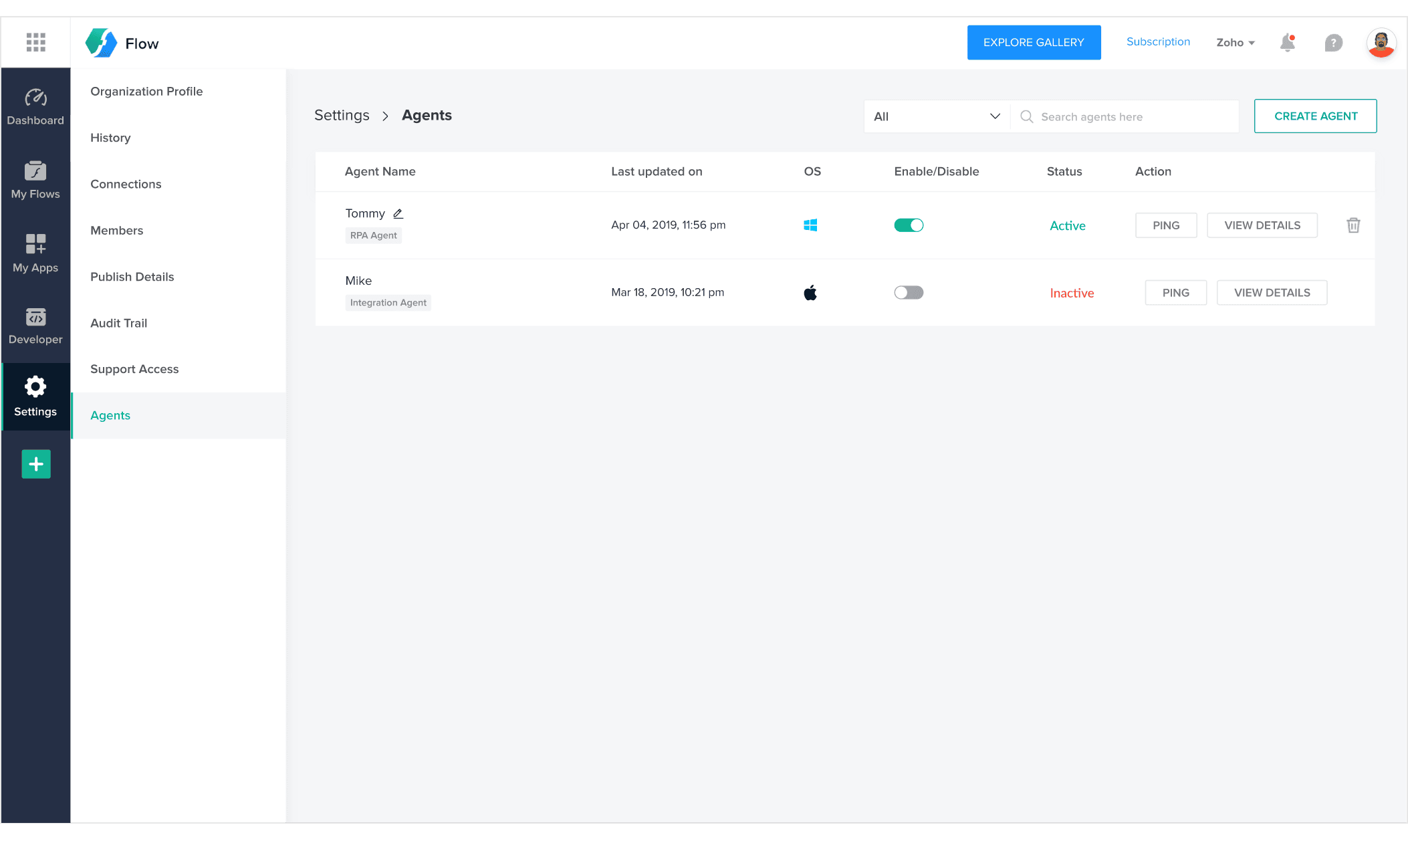Open Dashboard from the sidebar
The image size is (1408, 841).
tap(35, 107)
